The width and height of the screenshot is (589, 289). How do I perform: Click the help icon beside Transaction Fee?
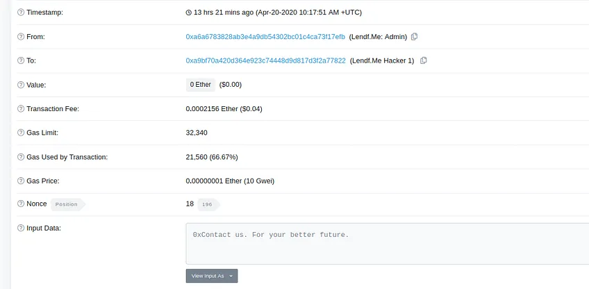coord(21,109)
